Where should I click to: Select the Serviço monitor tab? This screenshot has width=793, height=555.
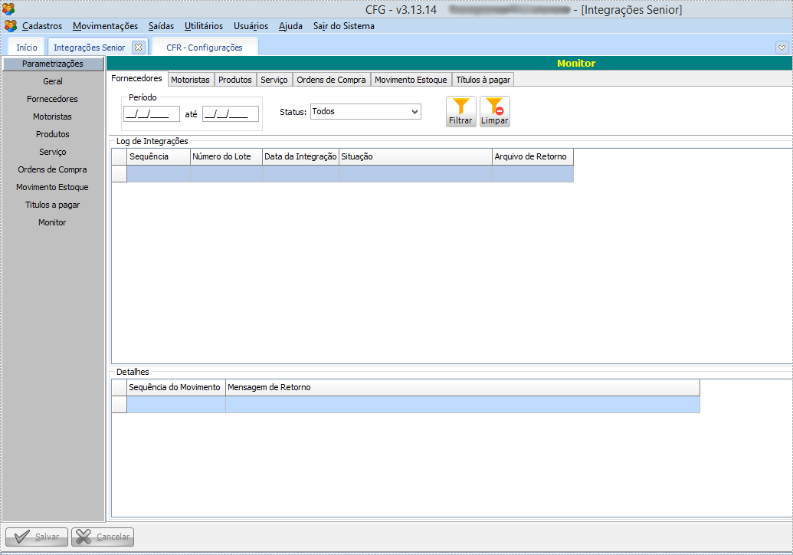click(274, 80)
